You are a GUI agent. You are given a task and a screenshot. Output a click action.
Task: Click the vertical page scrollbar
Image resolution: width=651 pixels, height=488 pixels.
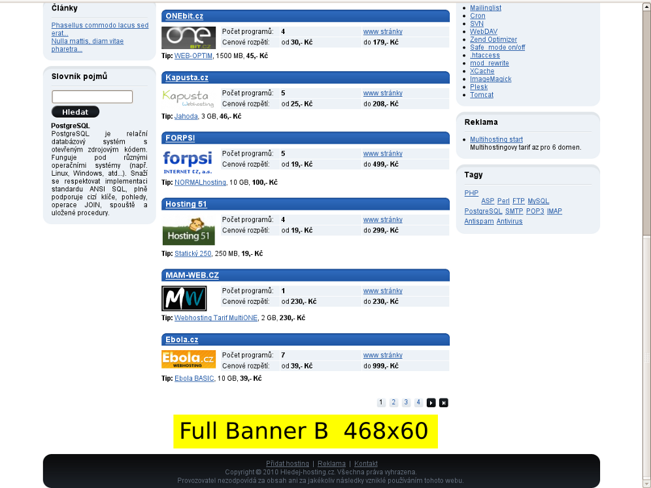click(647, 245)
